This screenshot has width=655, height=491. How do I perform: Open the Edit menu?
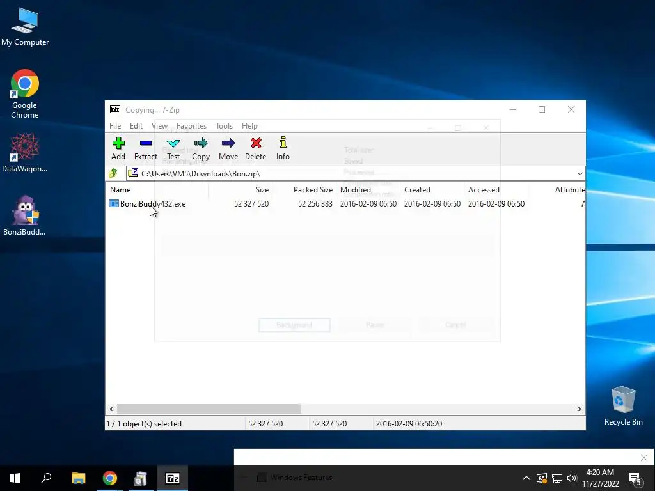136,126
